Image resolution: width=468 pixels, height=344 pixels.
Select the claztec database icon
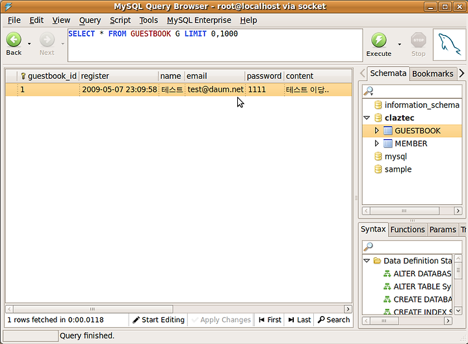coord(378,118)
